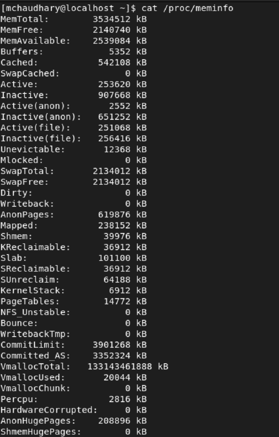
Task: Click the AnonHugePages value 208896
Action: (x=114, y=421)
